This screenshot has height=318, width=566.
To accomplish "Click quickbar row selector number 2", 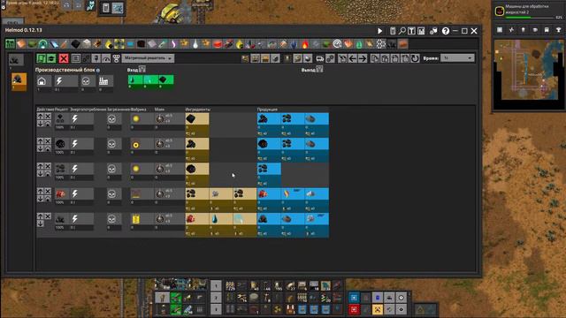I will click(x=216, y=298).
